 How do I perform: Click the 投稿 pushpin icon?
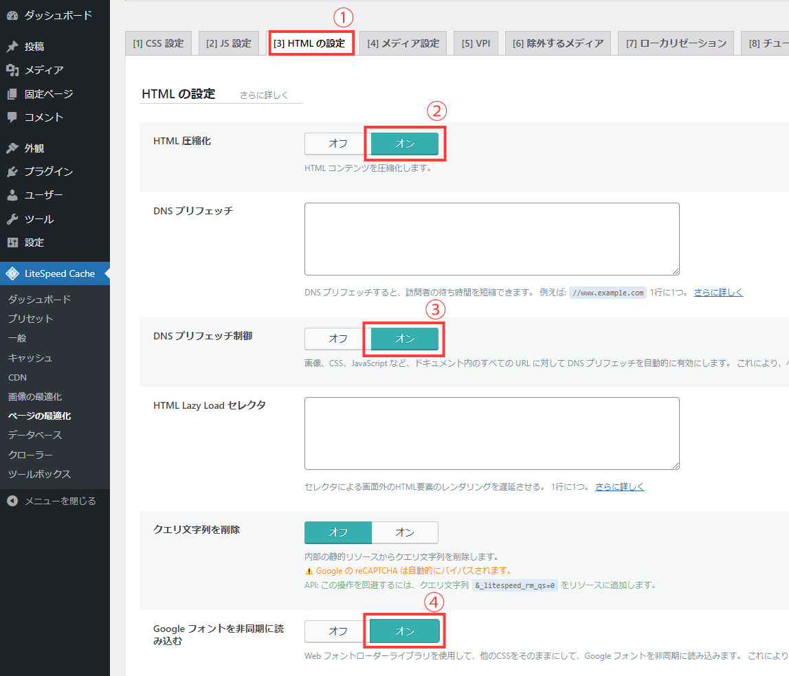tap(12, 46)
